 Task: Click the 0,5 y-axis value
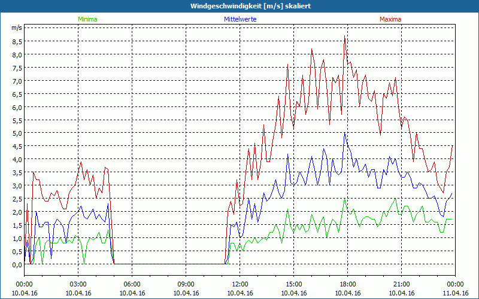[17, 251]
